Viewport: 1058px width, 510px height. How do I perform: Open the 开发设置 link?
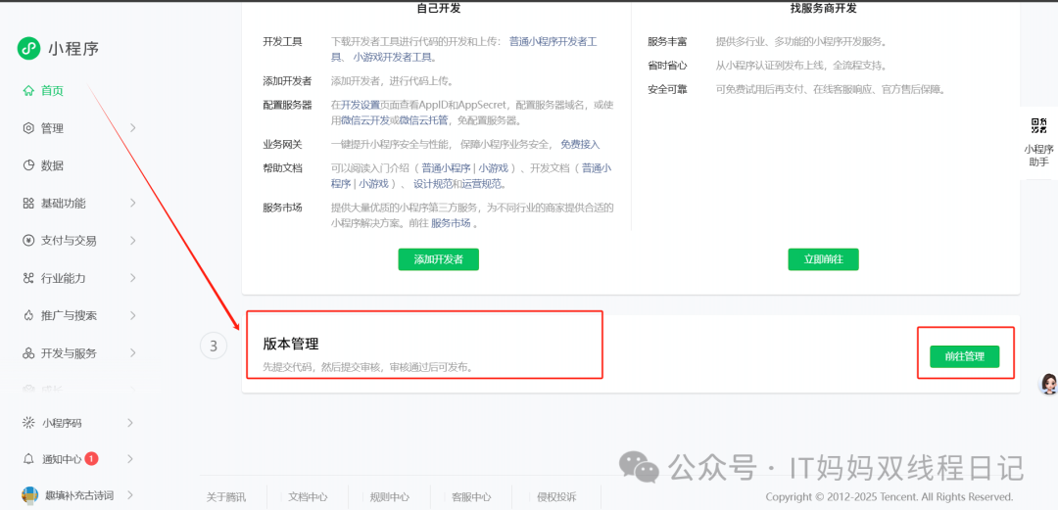[x=361, y=105]
